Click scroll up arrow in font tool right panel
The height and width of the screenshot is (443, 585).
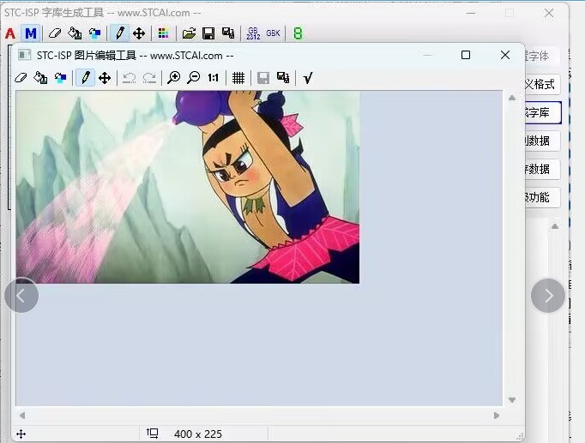[x=555, y=226]
